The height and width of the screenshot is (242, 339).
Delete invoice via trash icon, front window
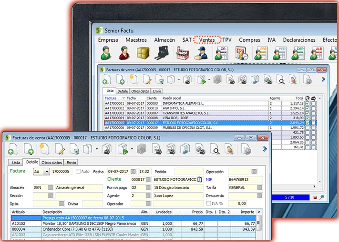[74, 149]
